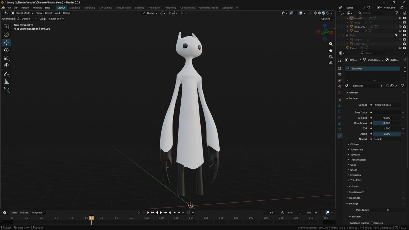409x230 pixels.
Task: Open the Global transform orientation dropdown
Action: tap(150, 13)
